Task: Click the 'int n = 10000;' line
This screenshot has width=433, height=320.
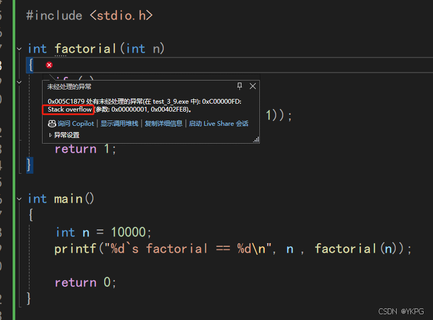Action: (x=103, y=232)
